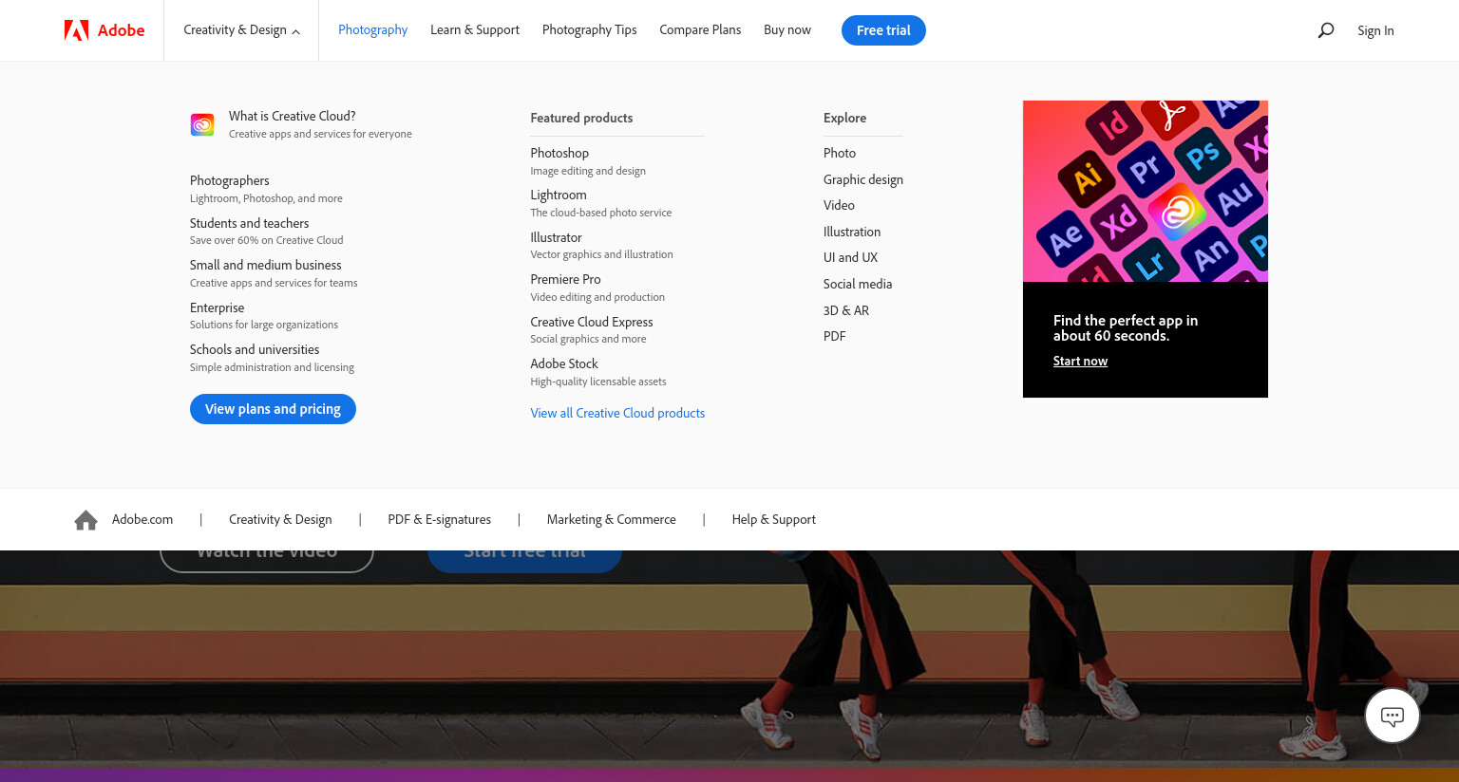Go to Marketing & Commerce

pyautogui.click(x=612, y=519)
